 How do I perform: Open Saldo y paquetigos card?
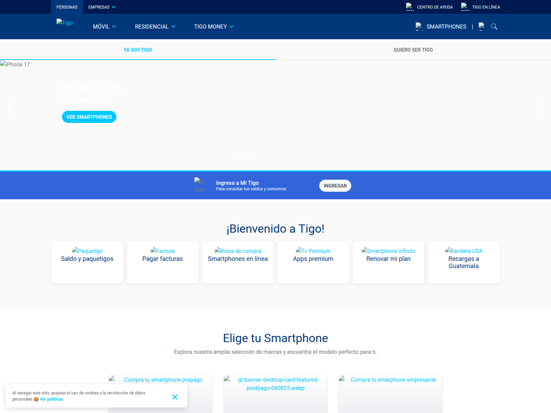[x=87, y=262]
